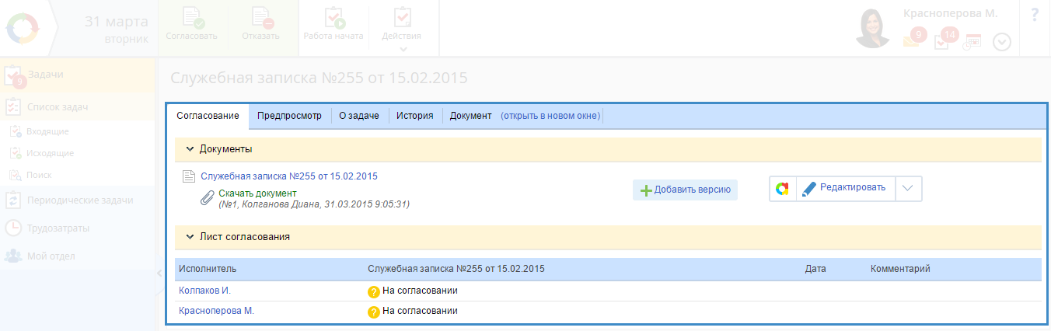The image size is (1051, 331).
Task: Collapse the Лист согласования section
Action: pyautogui.click(x=190, y=236)
